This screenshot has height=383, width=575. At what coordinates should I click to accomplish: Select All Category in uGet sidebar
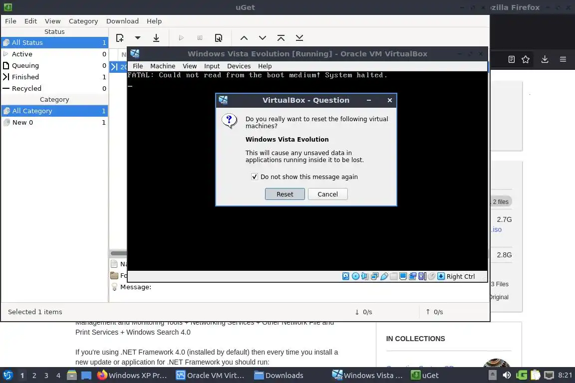pos(54,111)
